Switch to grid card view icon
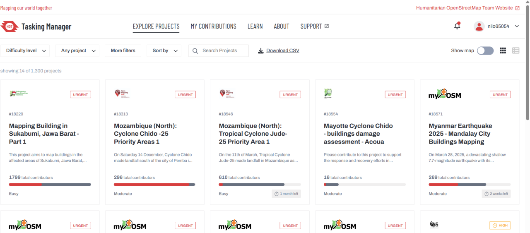530x233 pixels. click(x=503, y=50)
